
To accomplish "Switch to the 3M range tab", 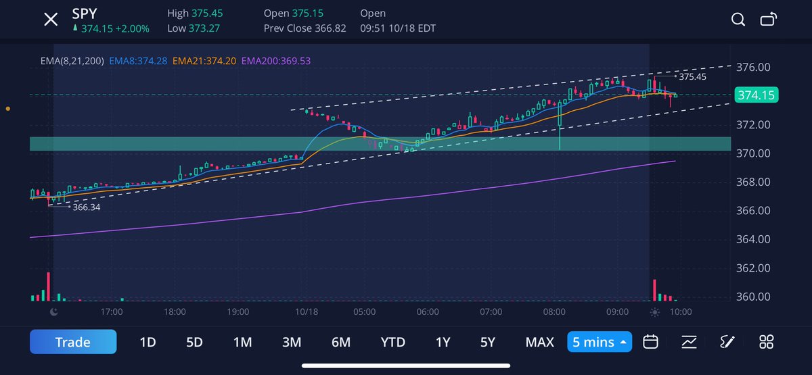I will (x=292, y=343).
